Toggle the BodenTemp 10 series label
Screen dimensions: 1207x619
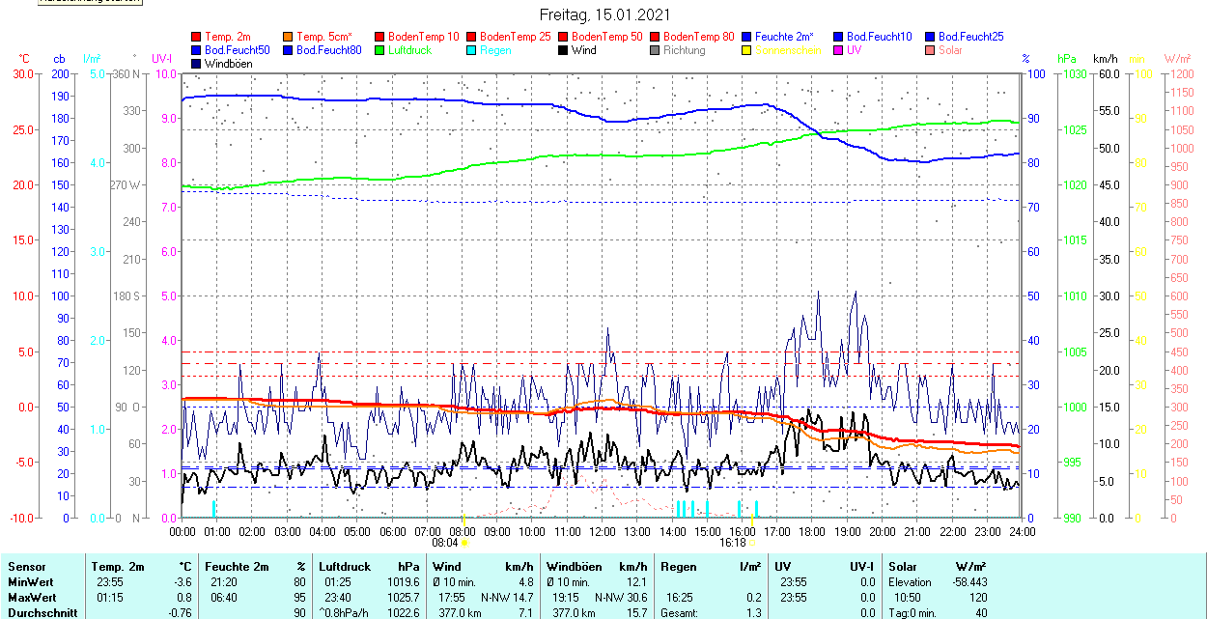tap(423, 37)
